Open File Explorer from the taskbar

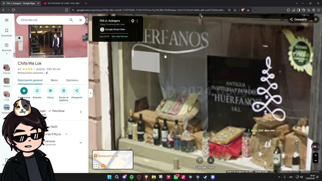pos(154,177)
